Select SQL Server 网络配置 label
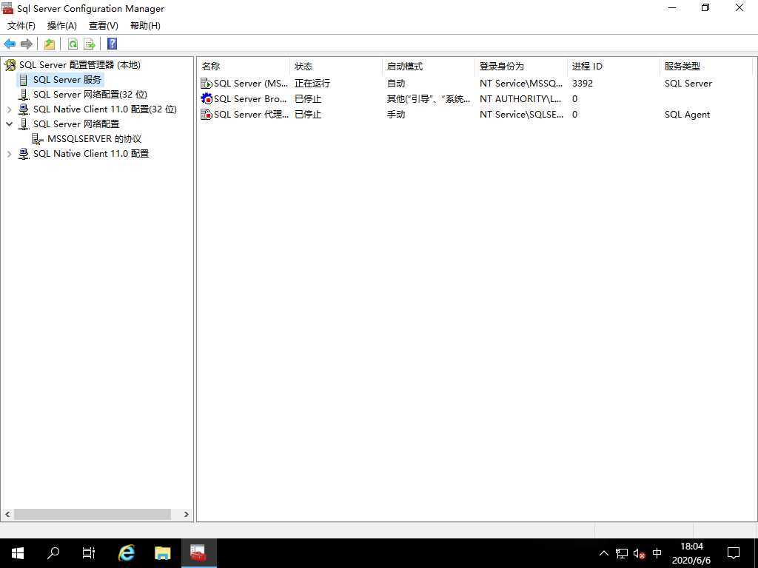Screen dimensions: 758x568 tap(76, 124)
